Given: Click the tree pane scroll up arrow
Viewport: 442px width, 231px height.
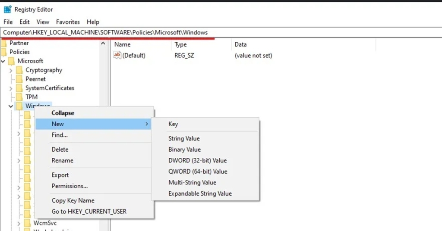Looking at the screenshot, I should click(103, 44).
